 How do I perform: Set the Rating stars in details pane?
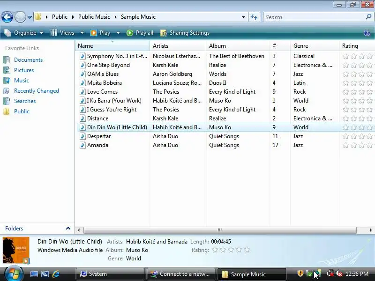pos(231,250)
